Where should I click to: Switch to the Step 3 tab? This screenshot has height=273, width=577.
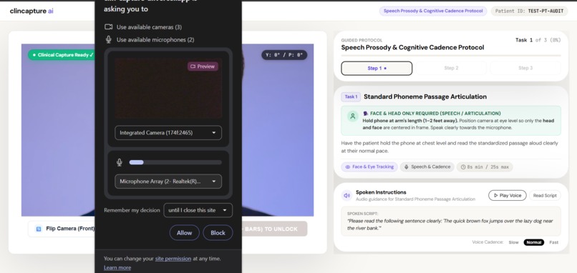pyautogui.click(x=525, y=68)
